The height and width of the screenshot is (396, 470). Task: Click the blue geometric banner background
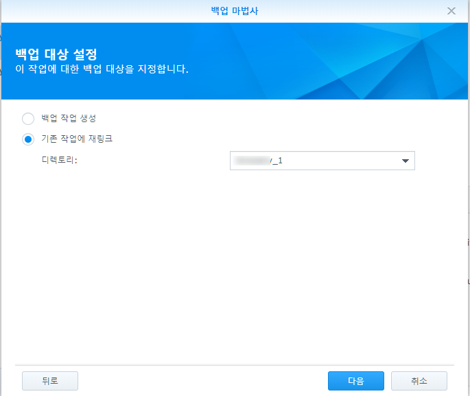tap(330, 61)
